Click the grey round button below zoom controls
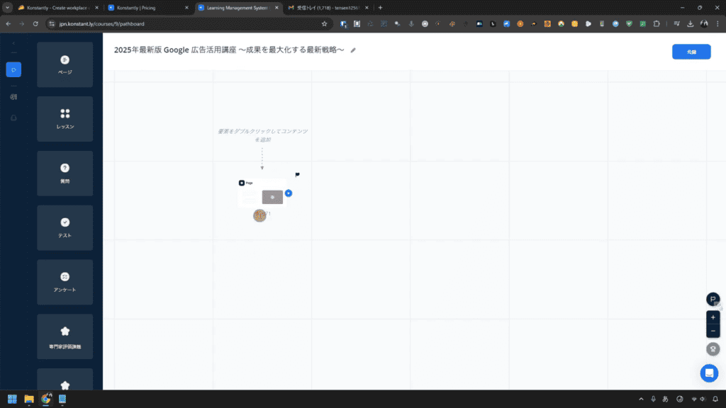726x408 pixels. point(713,349)
